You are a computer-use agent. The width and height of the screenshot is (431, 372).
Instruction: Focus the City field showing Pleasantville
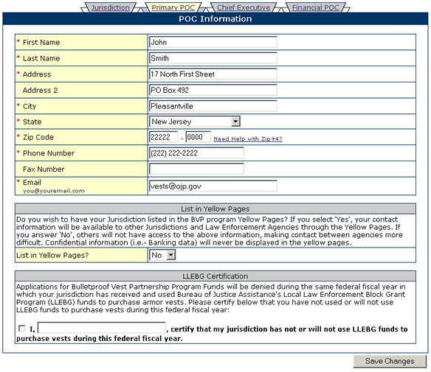(213, 106)
